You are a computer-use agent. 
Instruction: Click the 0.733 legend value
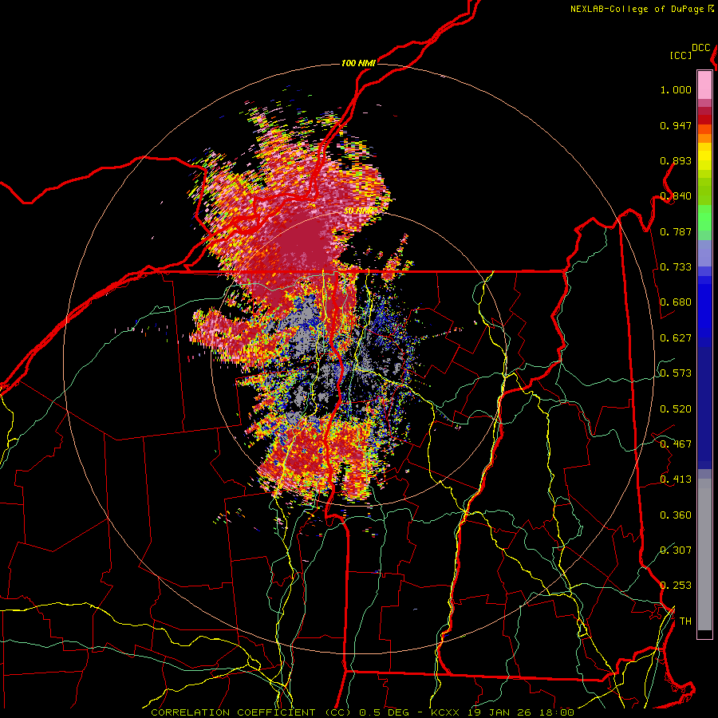676,267
